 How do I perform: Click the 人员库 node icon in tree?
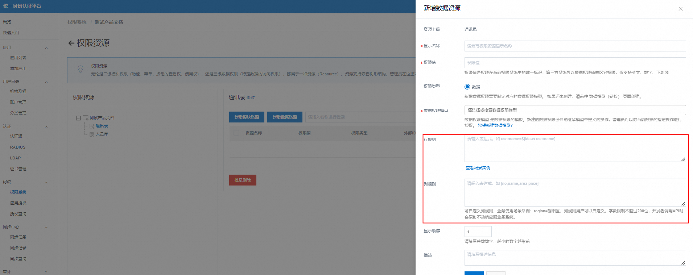pos(92,134)
